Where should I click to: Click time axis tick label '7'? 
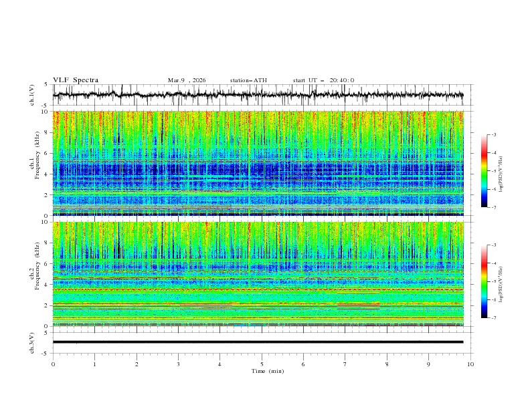tap(345, 364)
